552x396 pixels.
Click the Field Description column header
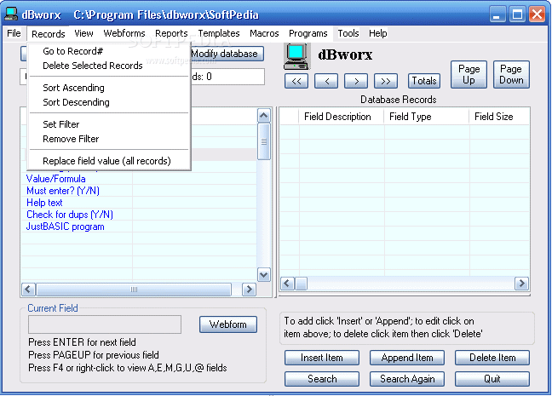[341, 117]
